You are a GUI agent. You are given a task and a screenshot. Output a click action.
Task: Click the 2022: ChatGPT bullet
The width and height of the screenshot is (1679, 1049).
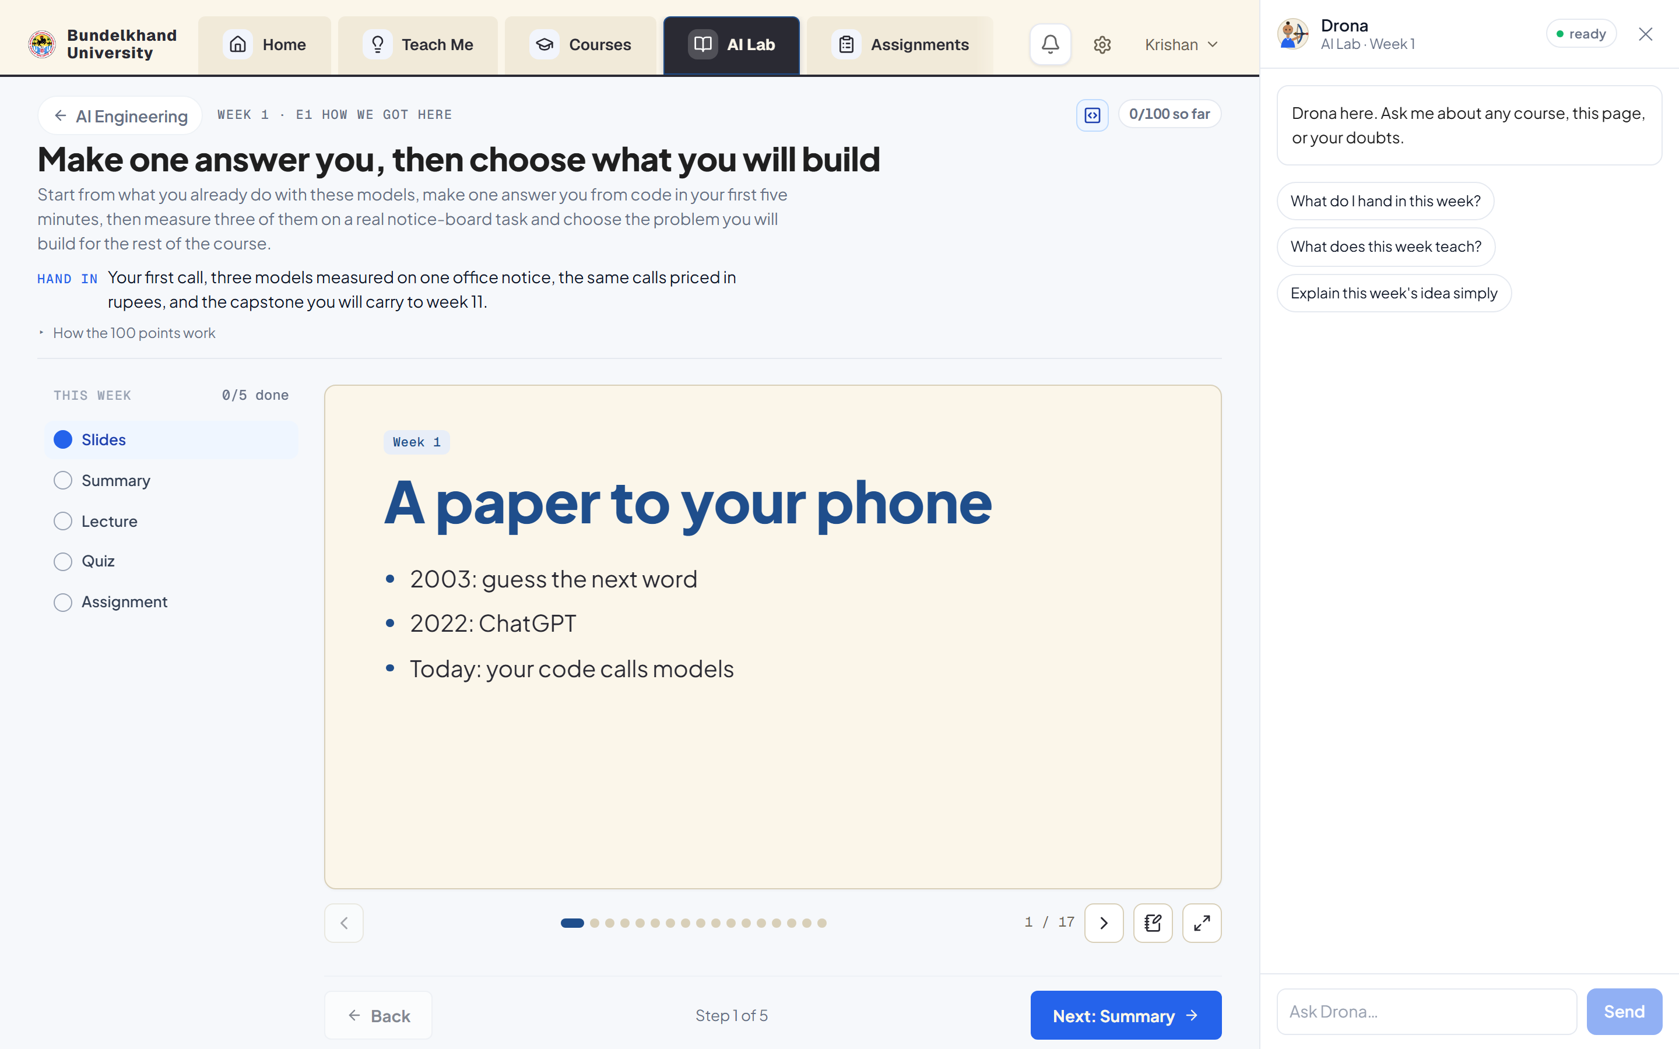click(493, 624)
